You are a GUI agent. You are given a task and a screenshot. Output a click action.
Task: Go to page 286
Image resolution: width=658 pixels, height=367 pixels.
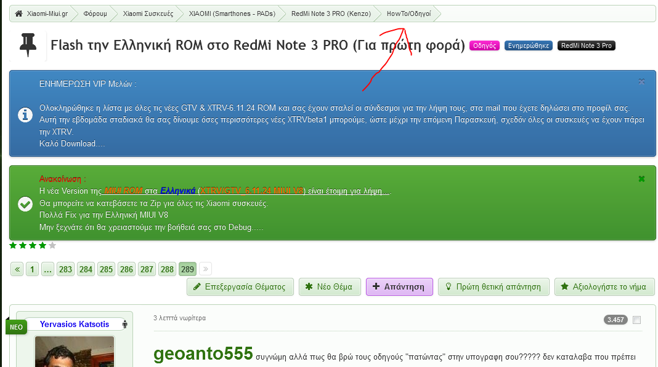tap(126, 269)
